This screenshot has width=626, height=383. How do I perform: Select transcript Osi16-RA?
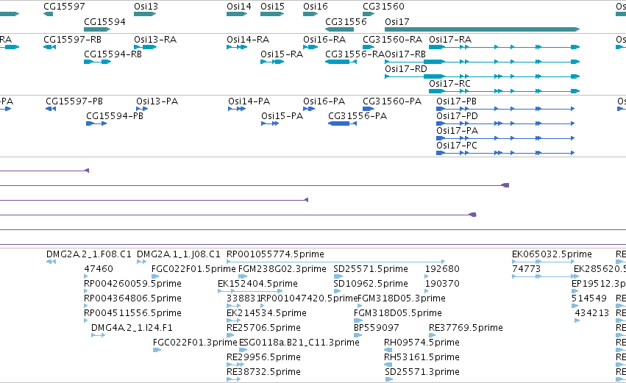[324, 40]
